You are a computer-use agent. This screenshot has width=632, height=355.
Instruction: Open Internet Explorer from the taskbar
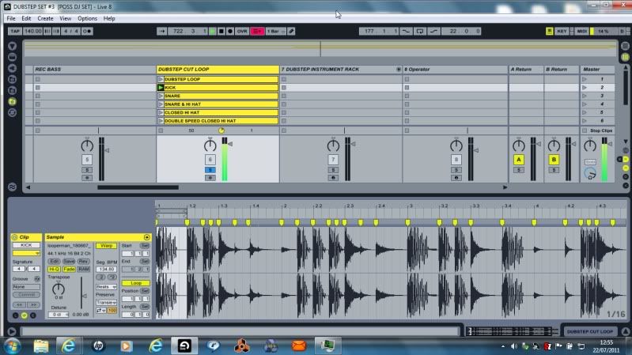tap(68, 345)
